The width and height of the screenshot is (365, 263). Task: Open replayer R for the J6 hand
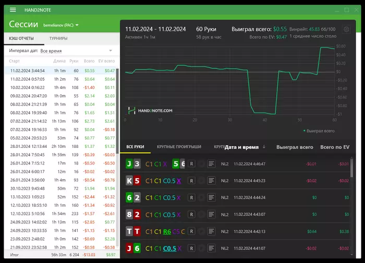pyautogui.click(x=191, y=248)
